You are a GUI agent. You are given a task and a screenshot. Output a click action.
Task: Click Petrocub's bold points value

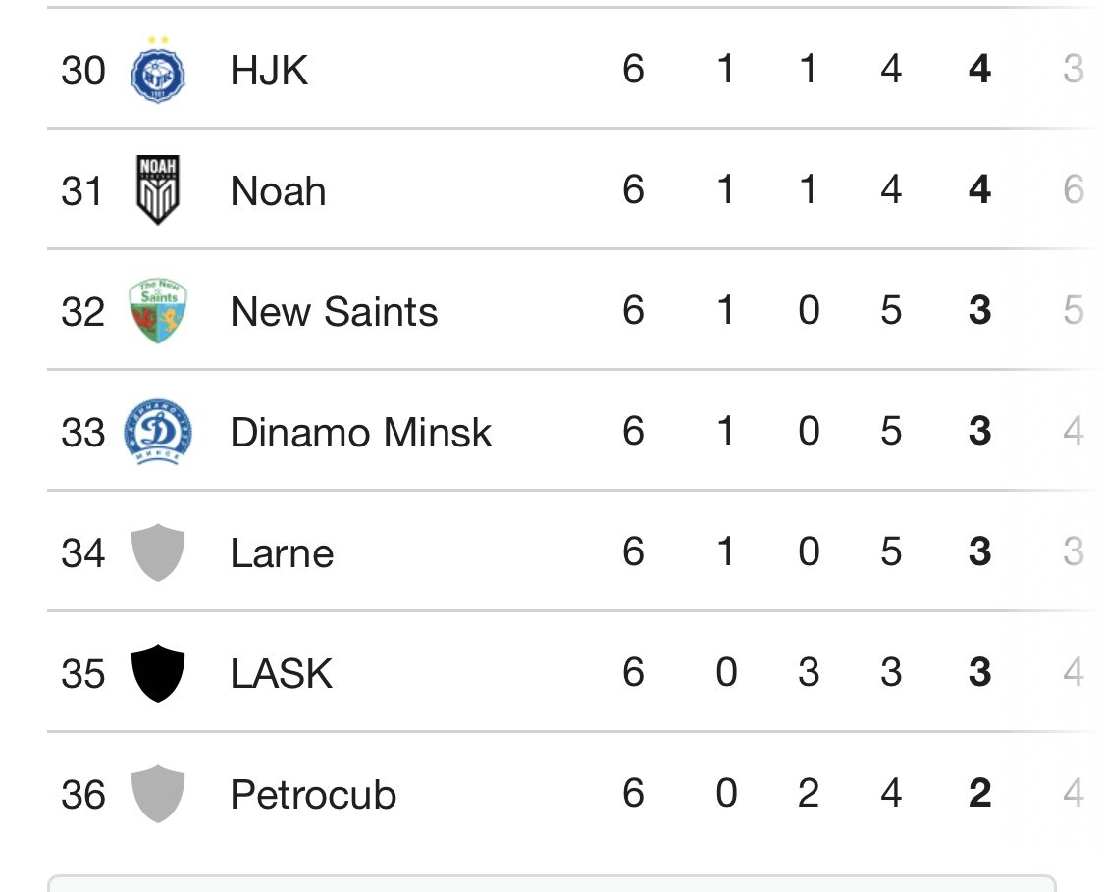(x=978, y=794)
